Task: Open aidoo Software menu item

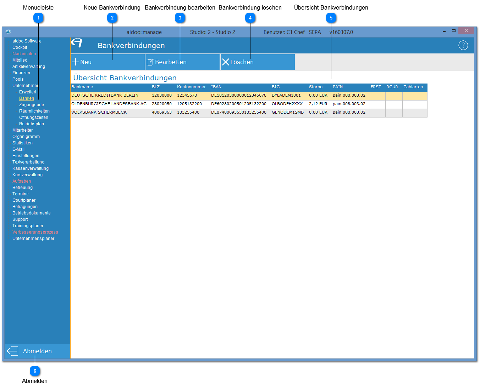Action: [27, 41]
